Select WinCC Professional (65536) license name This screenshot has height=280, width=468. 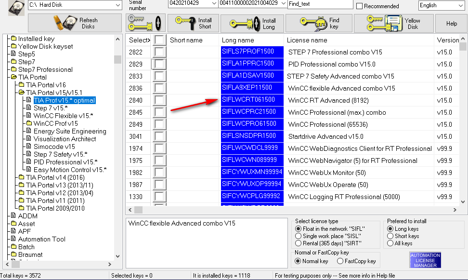[328, 124]
